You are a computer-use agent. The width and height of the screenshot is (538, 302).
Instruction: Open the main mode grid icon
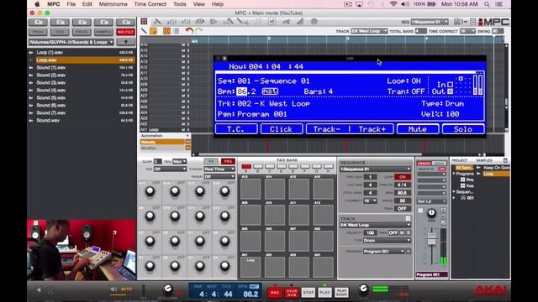[x=144, y=22]
